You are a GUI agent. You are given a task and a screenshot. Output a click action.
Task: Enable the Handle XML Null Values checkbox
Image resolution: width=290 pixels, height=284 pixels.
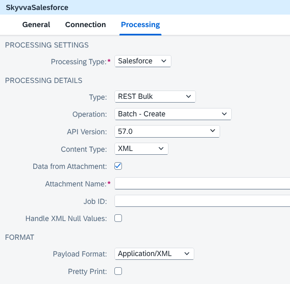coord(118,218)
